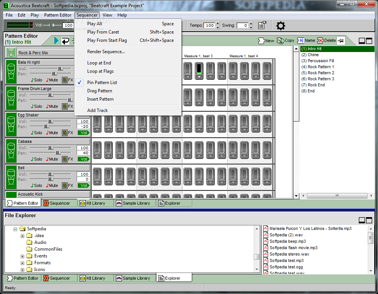Click Egg Shaker pan value field
The image size is (378, 294).
tap(83, 126)
